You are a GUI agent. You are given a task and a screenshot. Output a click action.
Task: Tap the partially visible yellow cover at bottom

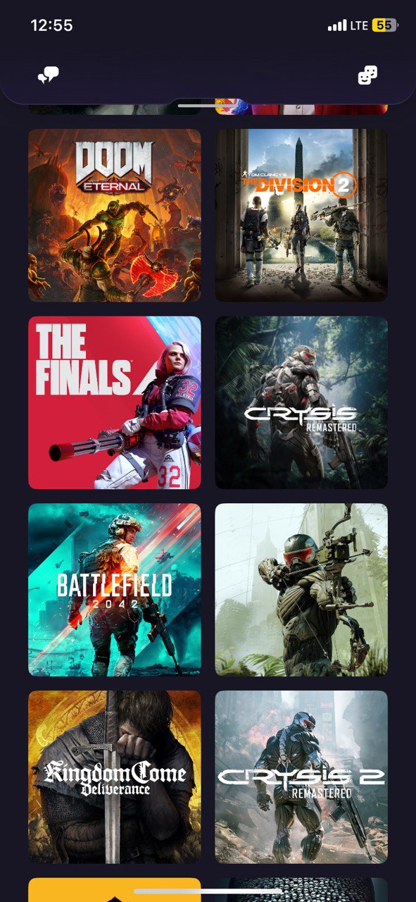115,890
